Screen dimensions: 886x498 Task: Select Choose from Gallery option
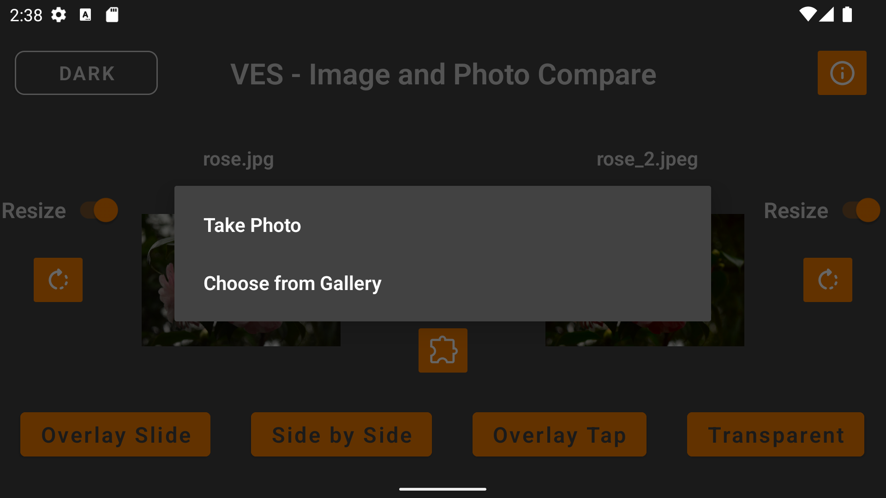coord(293,284)
